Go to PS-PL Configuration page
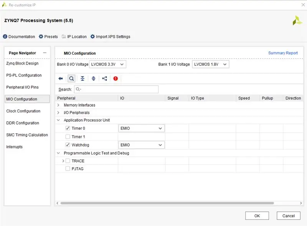This screenshot has height=226, width=307. click(x=24, y=75)
